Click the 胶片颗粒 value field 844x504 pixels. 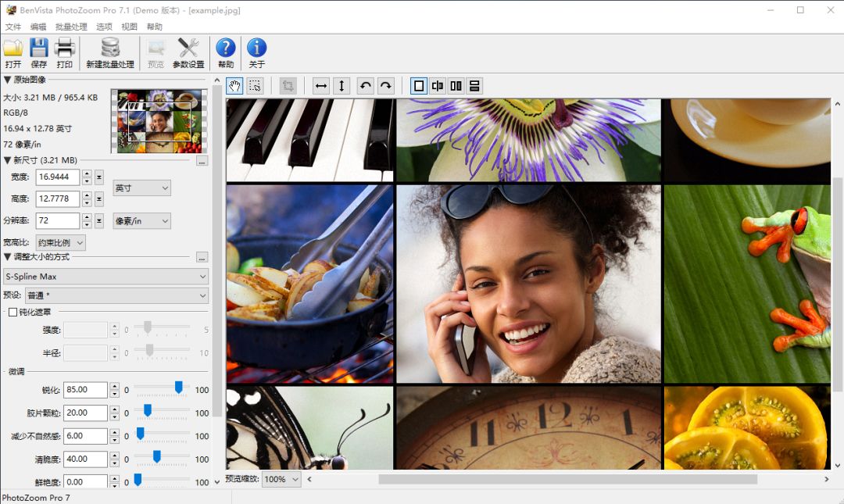pos(86,413)
